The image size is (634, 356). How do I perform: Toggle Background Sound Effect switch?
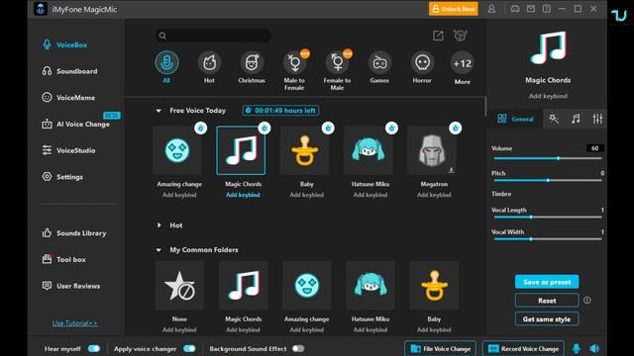(298, 349)
